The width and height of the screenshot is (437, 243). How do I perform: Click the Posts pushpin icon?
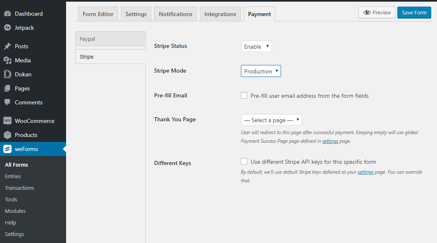tap(7, 46)
